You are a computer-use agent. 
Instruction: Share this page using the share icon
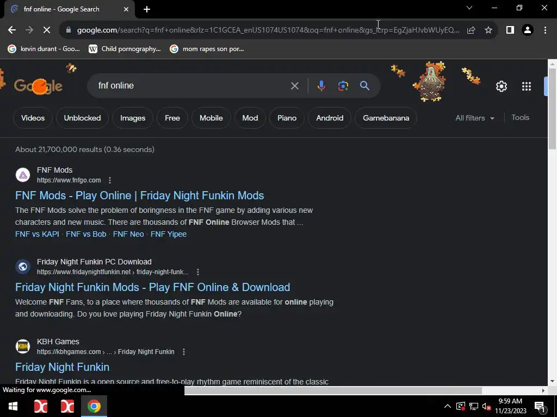pos(471,30)
